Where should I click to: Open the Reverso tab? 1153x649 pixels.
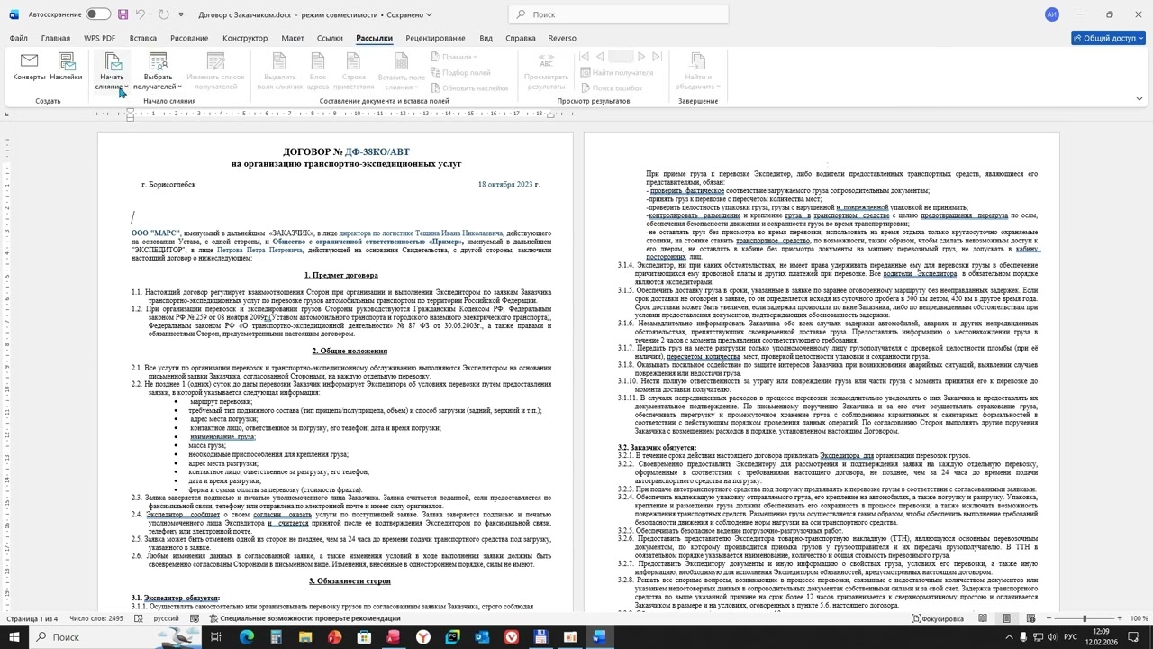[562, 39]
